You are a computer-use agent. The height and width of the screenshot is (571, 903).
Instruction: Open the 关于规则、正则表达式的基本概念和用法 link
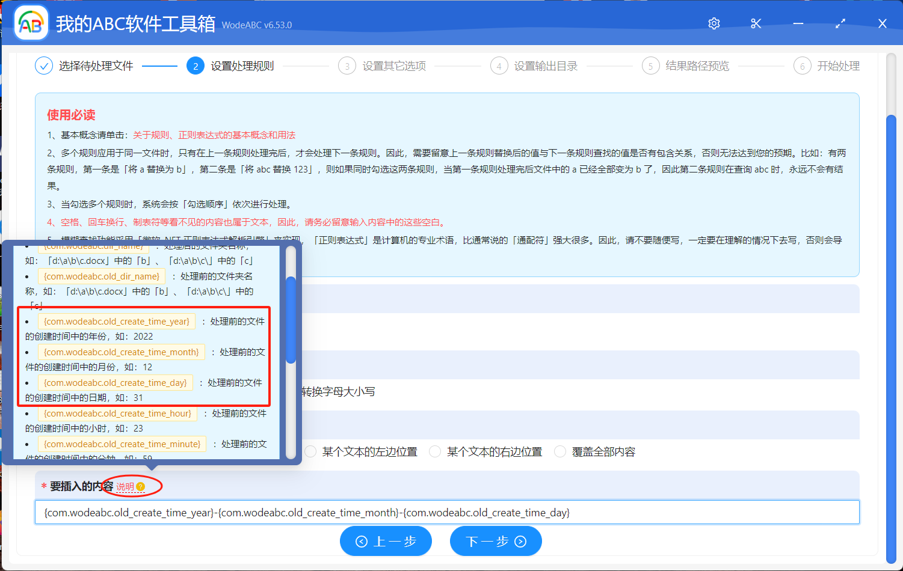[214, 135]
